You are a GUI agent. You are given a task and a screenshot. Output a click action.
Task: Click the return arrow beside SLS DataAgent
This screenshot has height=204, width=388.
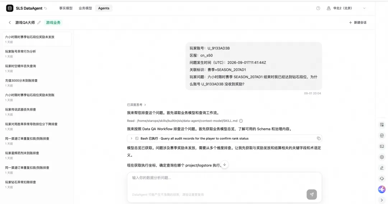[x=46, y=8]
